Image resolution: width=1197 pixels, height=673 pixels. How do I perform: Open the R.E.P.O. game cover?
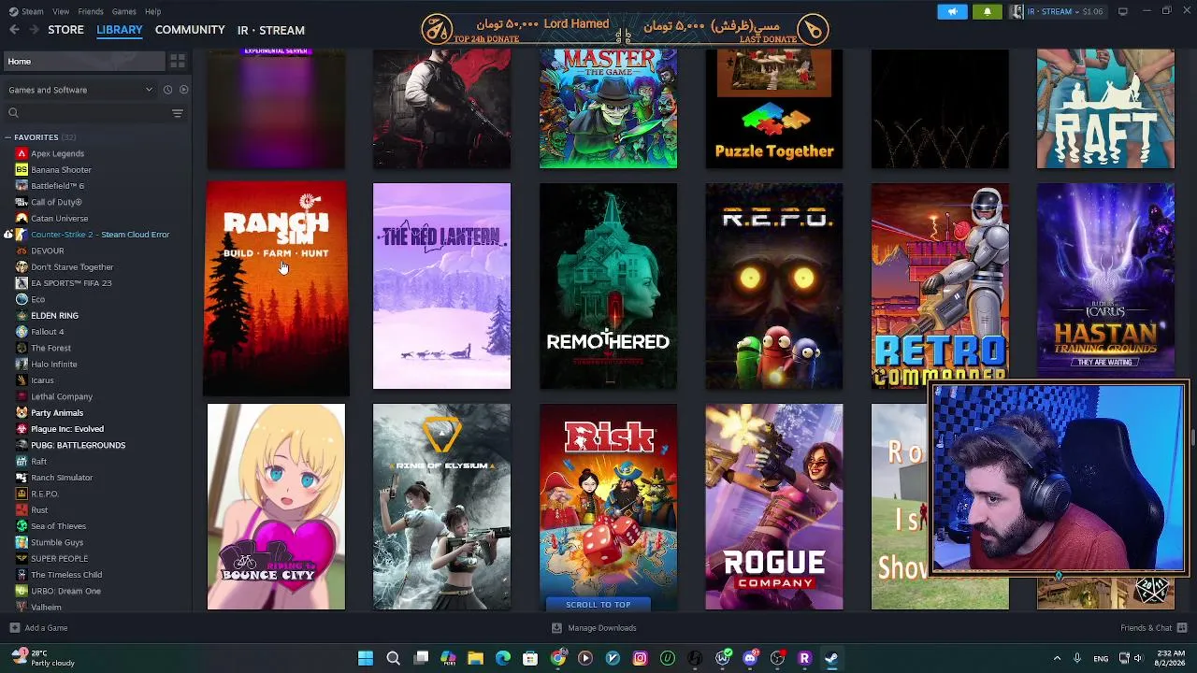coord(773,286)
